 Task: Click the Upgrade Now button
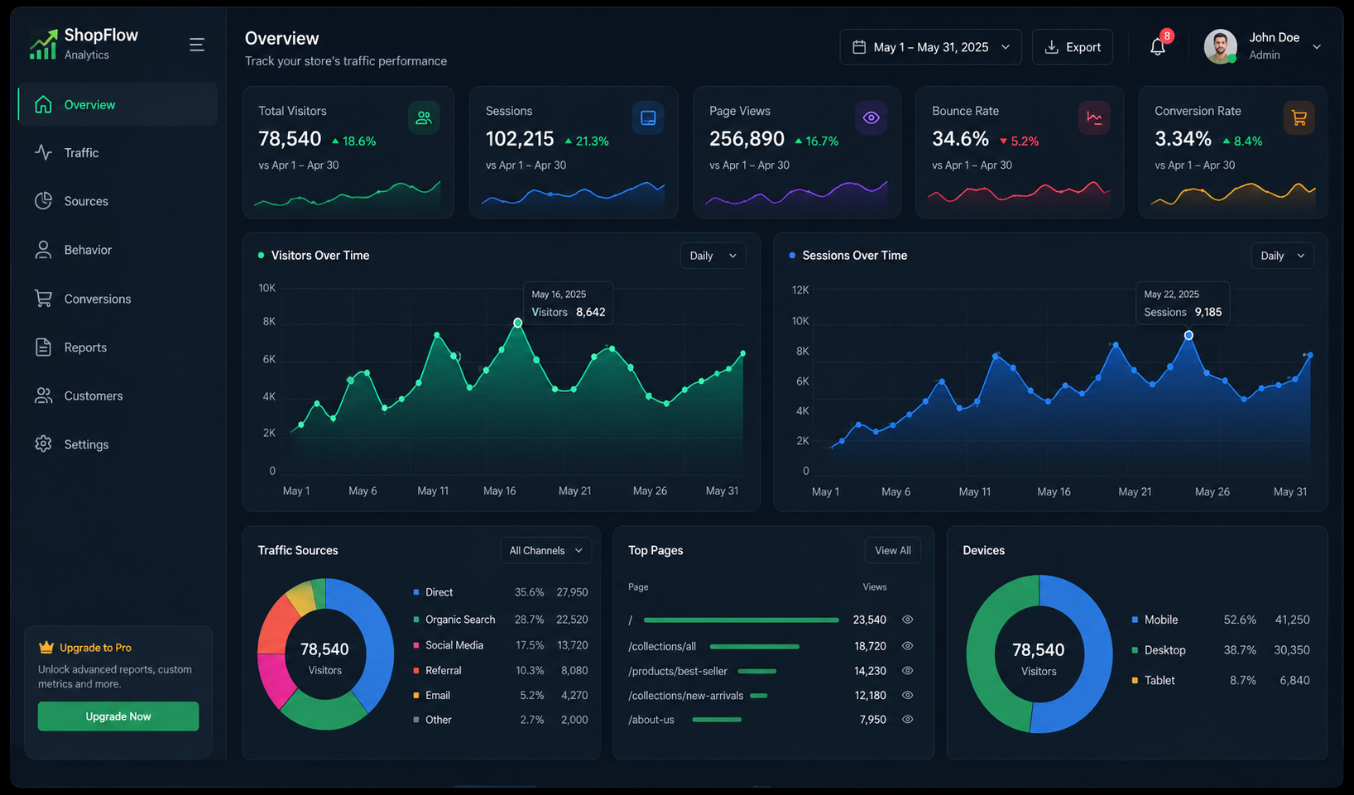click(x=118, y=716)
